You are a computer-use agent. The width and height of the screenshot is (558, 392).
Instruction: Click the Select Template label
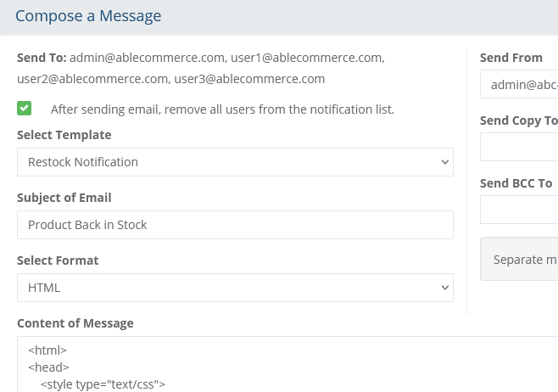pos(64,135)
